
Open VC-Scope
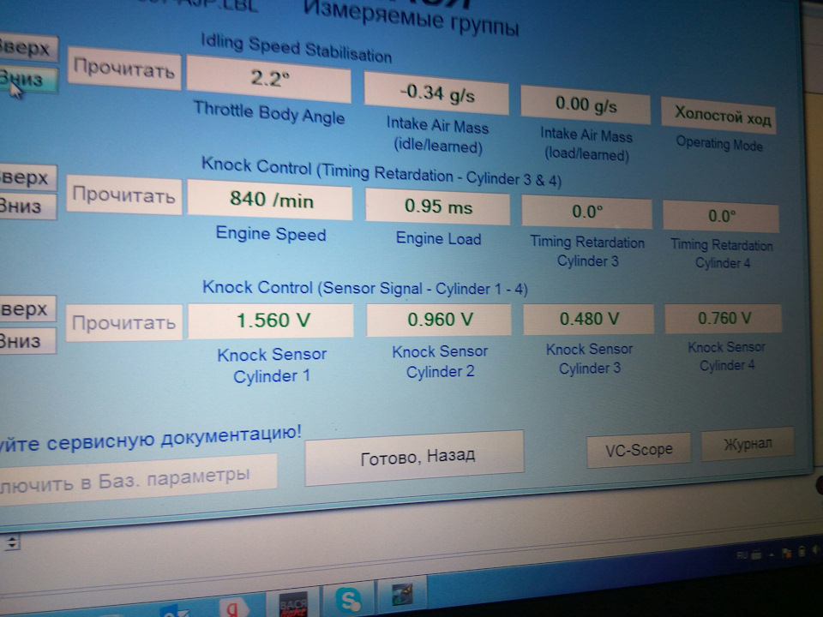pyautogui.click(x=638, y=449)
